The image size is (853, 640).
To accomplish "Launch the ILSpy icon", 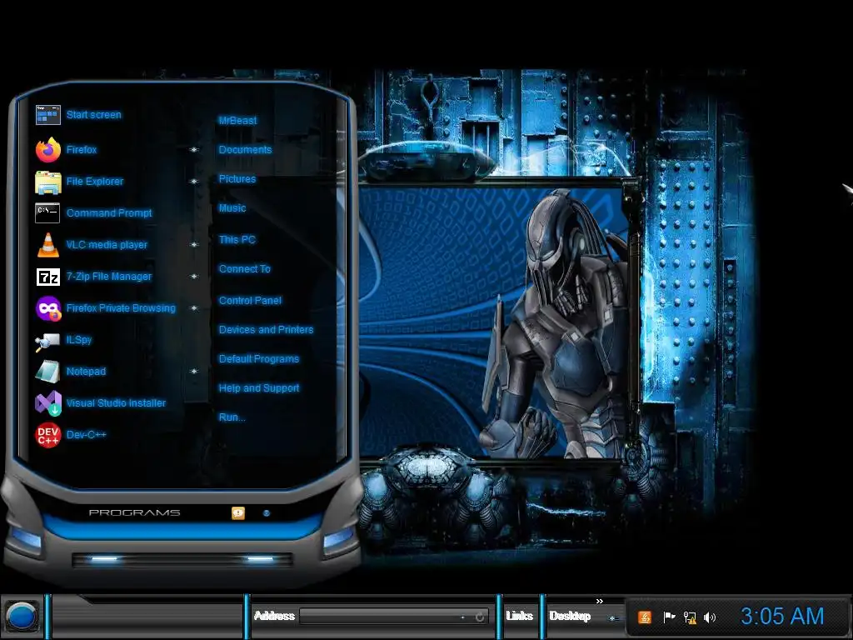I will coord(47,341).
